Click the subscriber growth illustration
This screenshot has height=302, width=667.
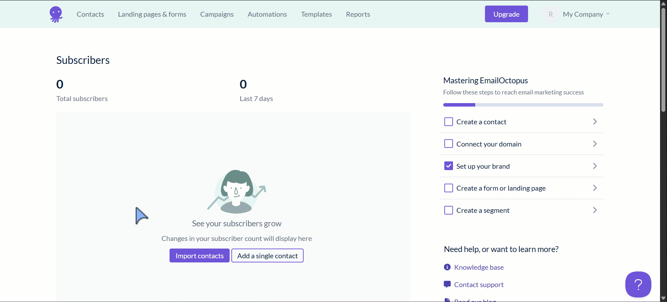pyautogui.click(x=237, y=192)
